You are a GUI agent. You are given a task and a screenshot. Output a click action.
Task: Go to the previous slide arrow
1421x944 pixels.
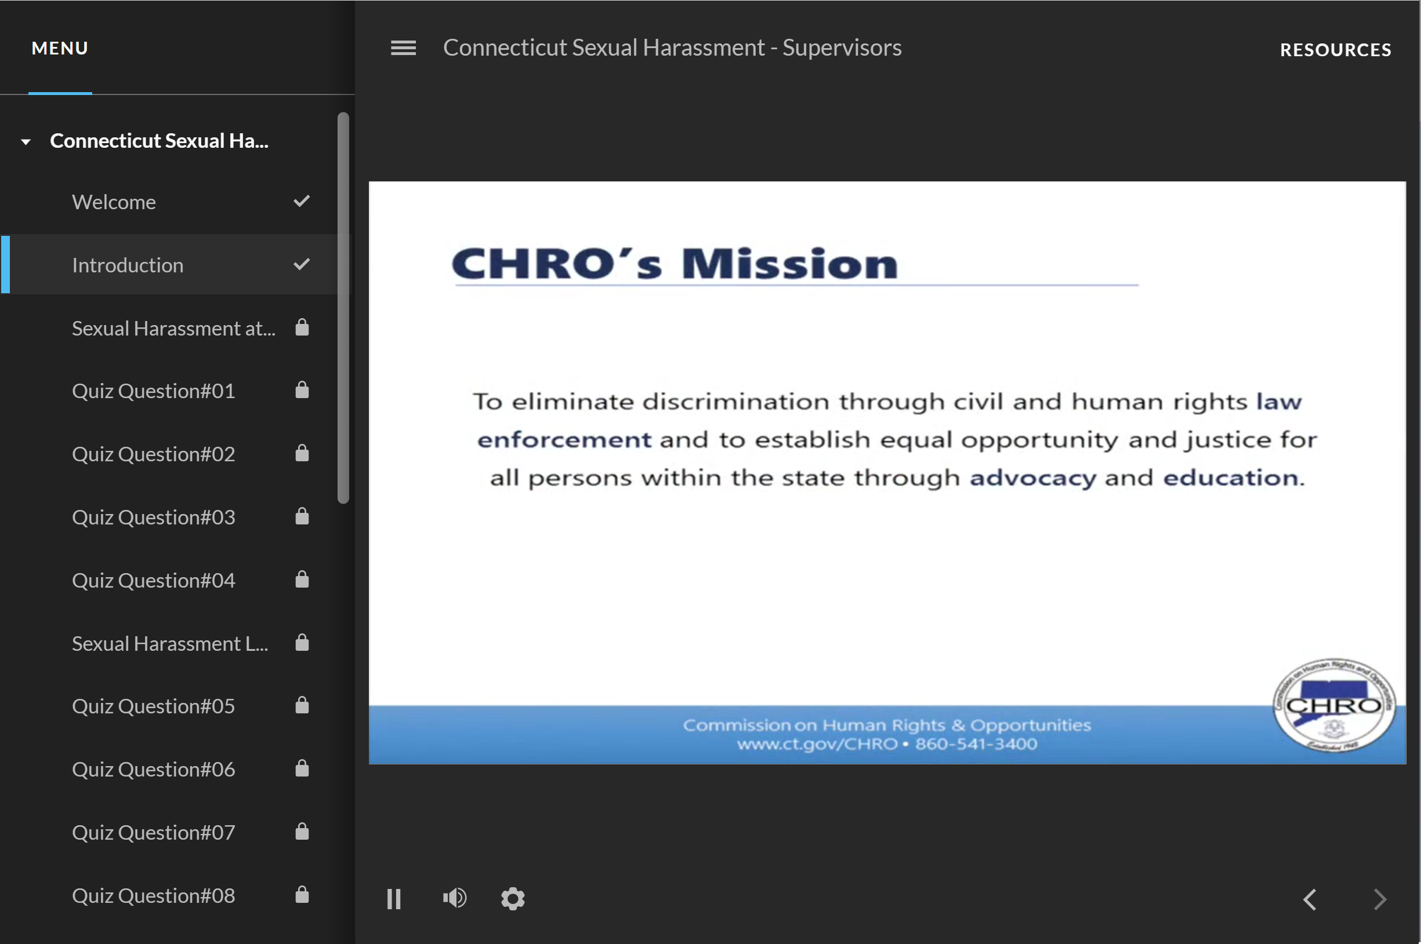tap(1310, 899)
